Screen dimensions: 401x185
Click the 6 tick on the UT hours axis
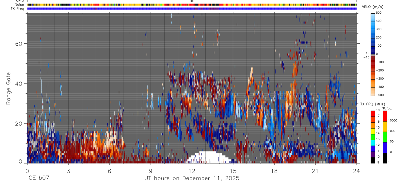110,171
